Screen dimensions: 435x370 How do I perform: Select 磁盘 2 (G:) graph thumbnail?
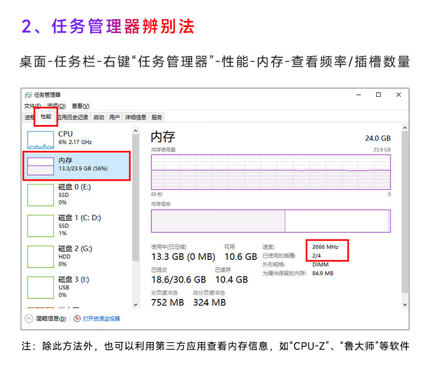(41, 257)
